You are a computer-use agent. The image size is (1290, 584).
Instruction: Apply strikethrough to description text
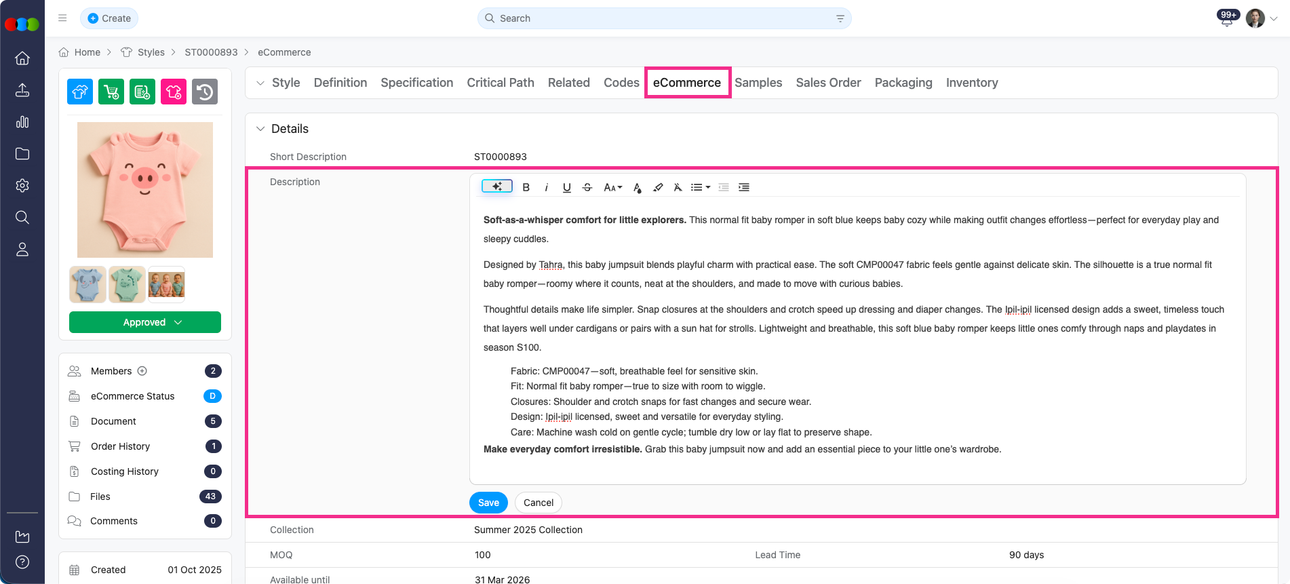click(587, 187)
